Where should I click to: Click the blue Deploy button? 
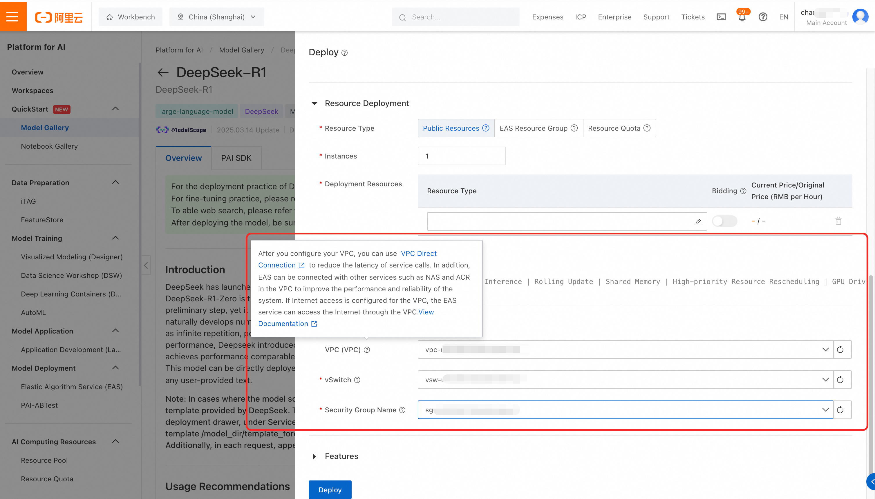pos(330,490)
